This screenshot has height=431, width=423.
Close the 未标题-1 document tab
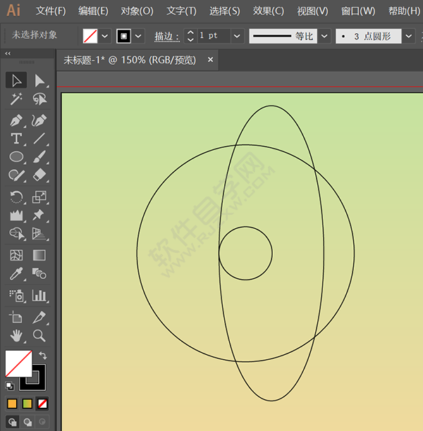click(210, 60)
